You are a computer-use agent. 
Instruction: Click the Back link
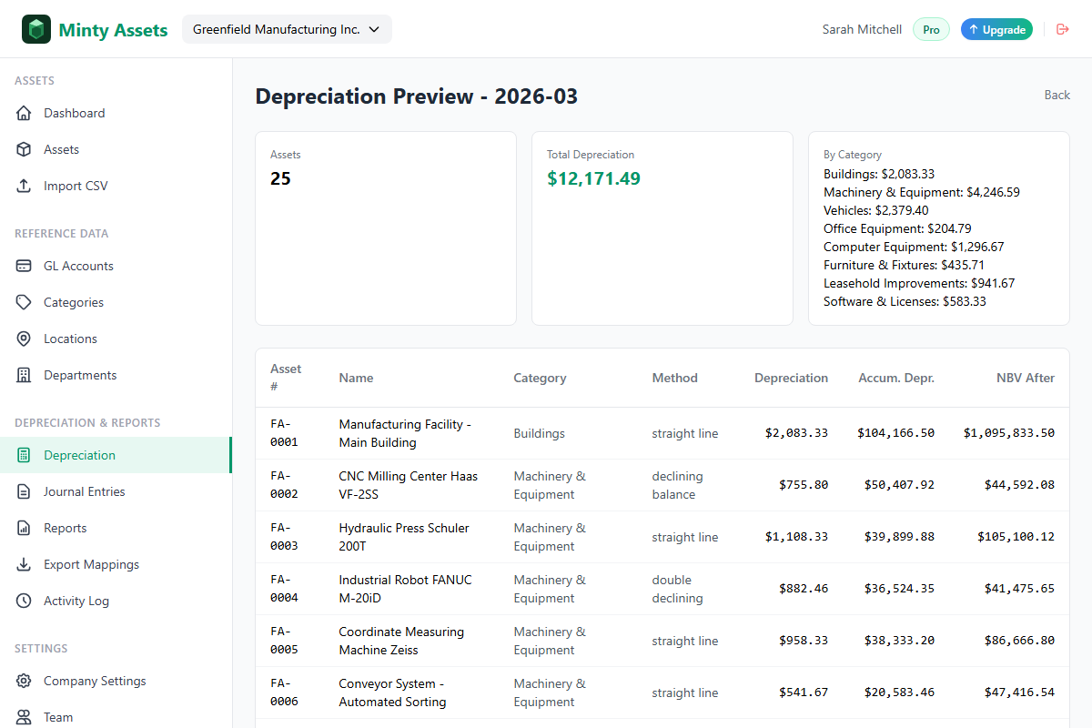1057,95
